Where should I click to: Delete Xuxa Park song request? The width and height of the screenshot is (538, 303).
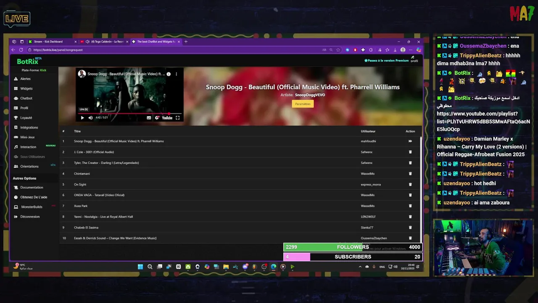pos(410,206)
